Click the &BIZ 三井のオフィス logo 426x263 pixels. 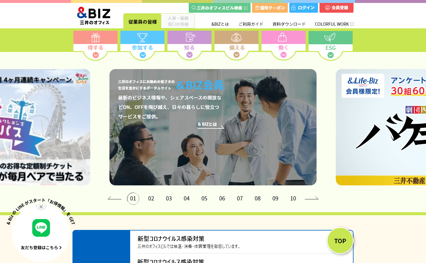(x=94, y=16)
